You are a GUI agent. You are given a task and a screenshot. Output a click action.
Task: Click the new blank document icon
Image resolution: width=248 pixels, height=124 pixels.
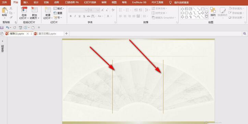[33, 28]
